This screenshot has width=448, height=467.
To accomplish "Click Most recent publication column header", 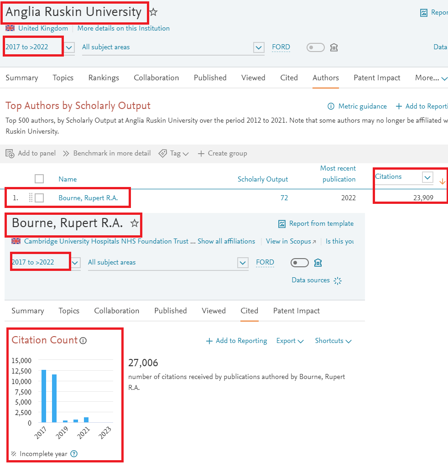I will tap(338, 174).
